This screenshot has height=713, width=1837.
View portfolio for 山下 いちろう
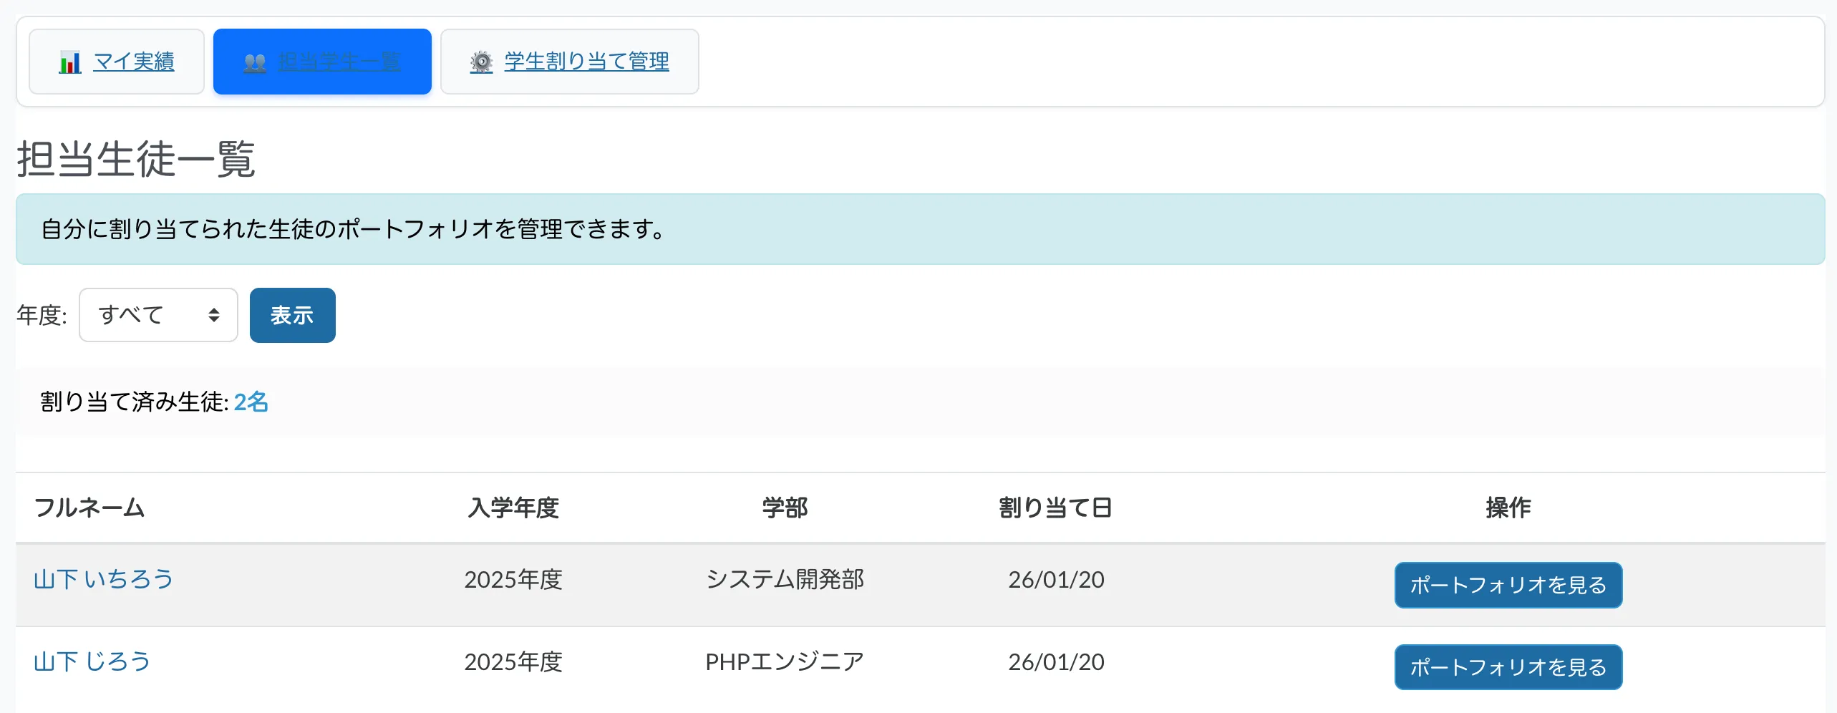(1508, 585)
